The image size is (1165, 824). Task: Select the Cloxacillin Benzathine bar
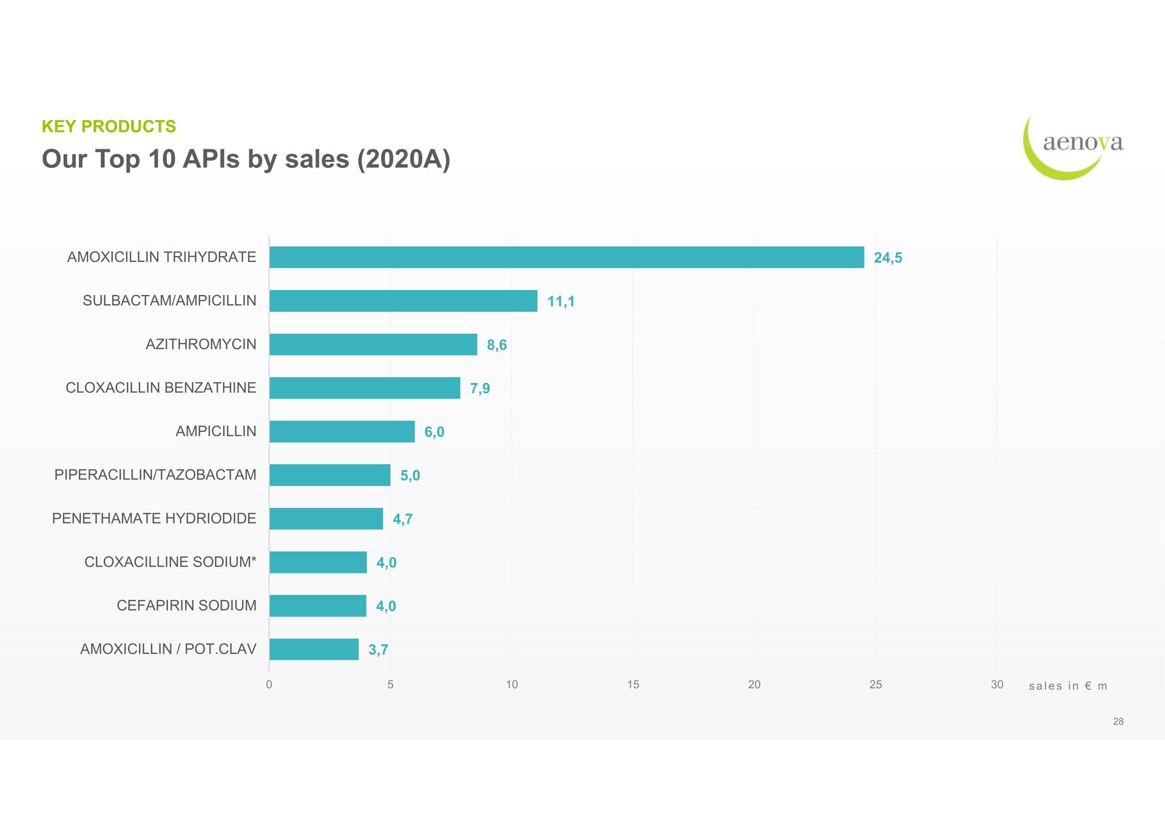[365, 388]
